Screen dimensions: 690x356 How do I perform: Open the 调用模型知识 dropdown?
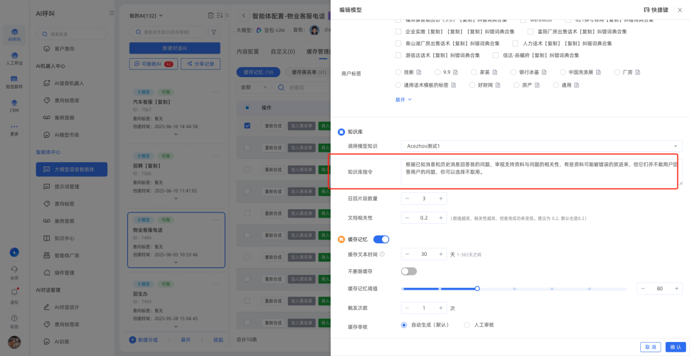(542, 146)
